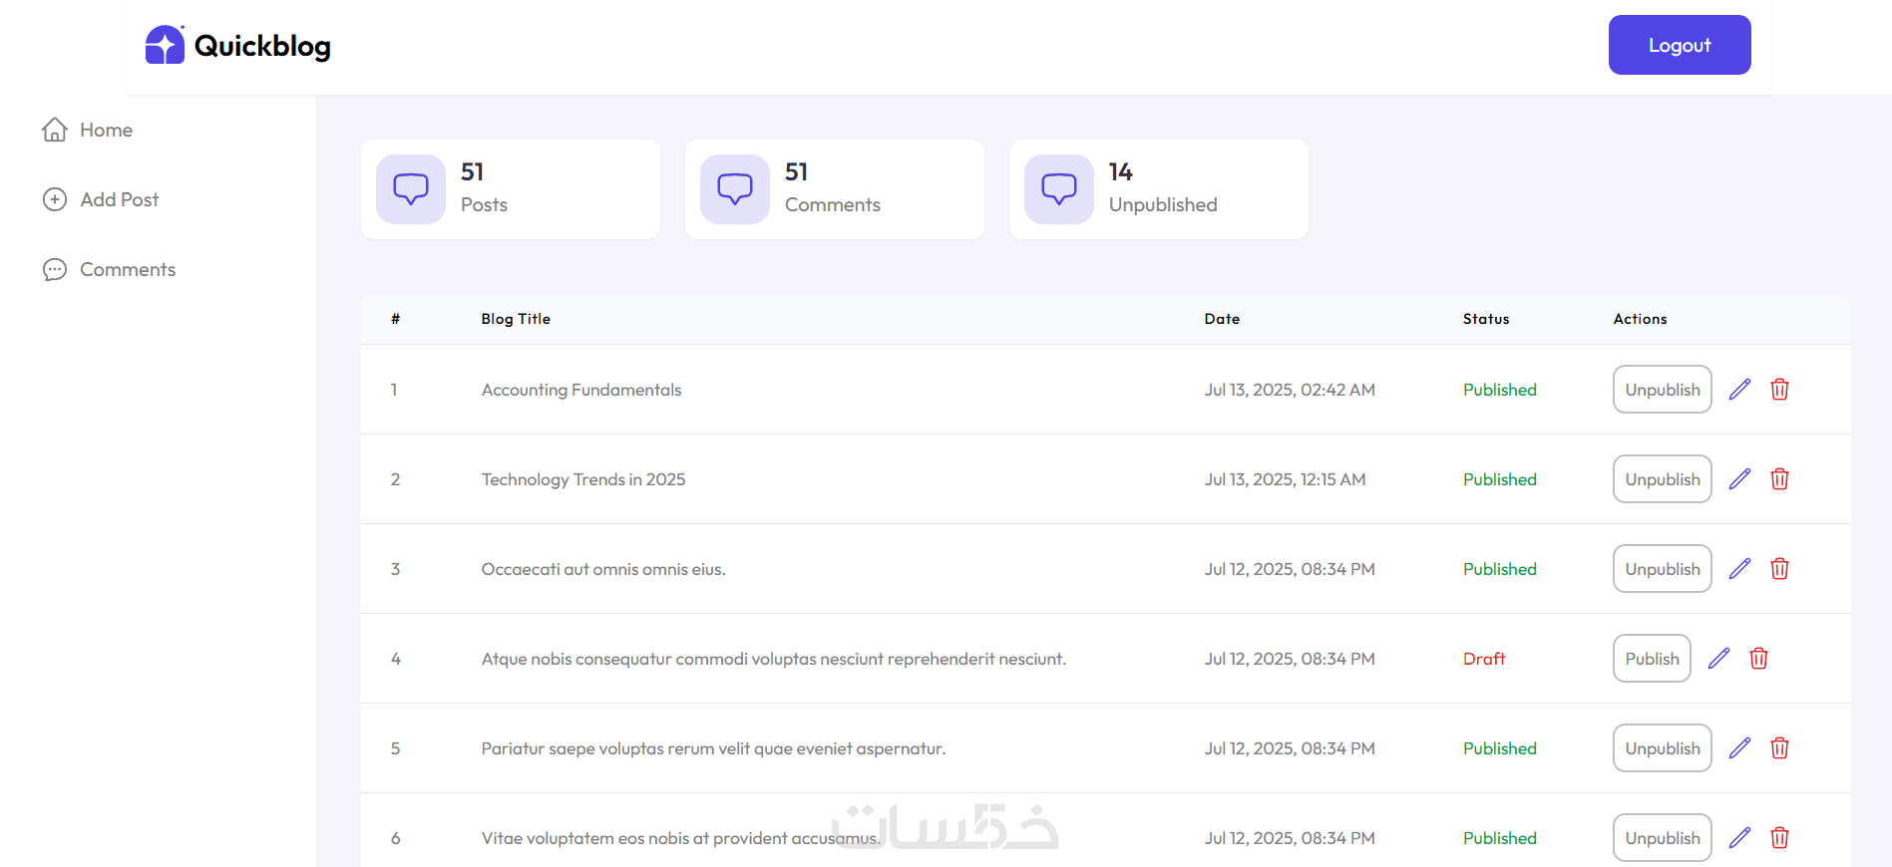
Task: Click the Status column header
Action: click(x=1486, y=319)
